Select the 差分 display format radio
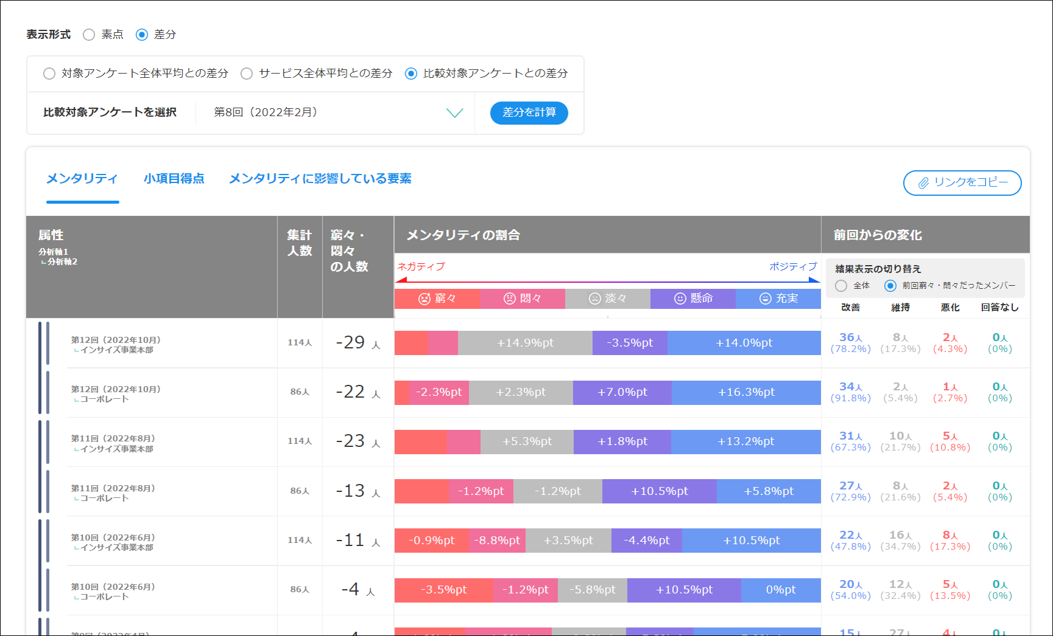 (142, 35)
